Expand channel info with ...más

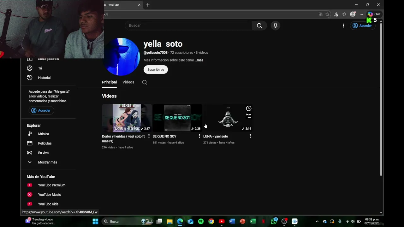coord(199,60)
